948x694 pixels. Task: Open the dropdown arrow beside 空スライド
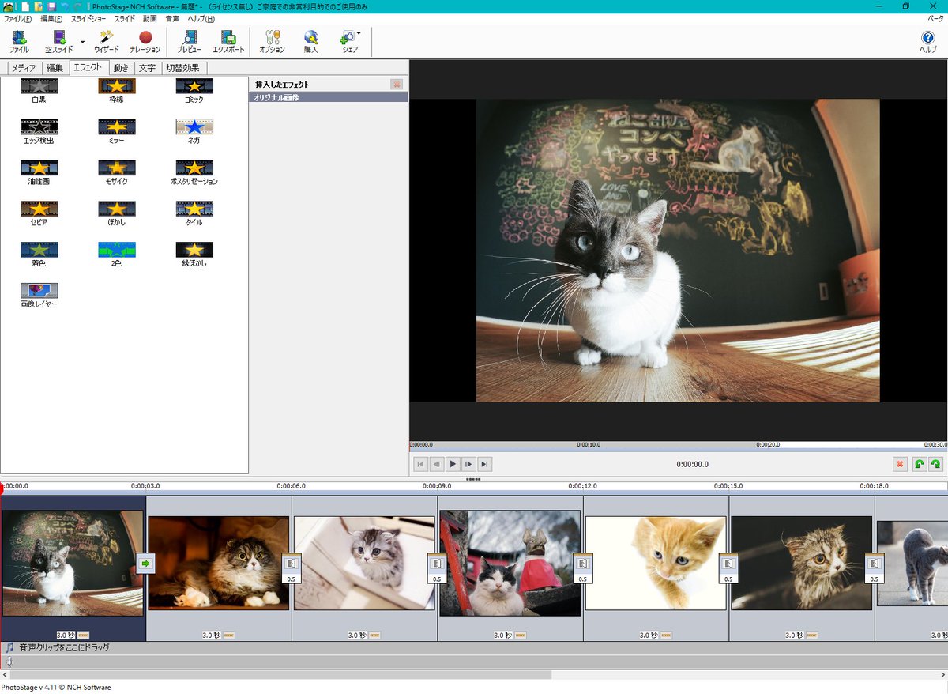(82, 42)
